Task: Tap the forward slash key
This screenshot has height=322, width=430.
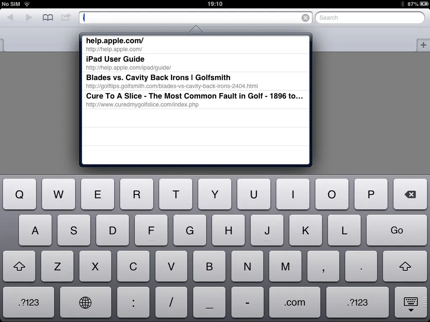Action: [171, 302]
